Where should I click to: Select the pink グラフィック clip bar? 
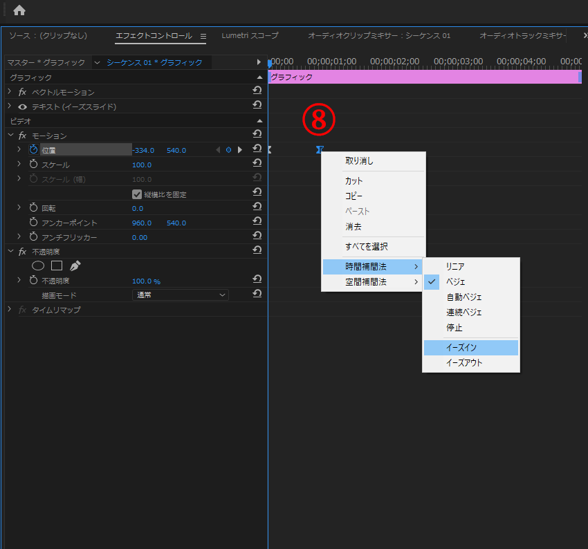point(425,77)
